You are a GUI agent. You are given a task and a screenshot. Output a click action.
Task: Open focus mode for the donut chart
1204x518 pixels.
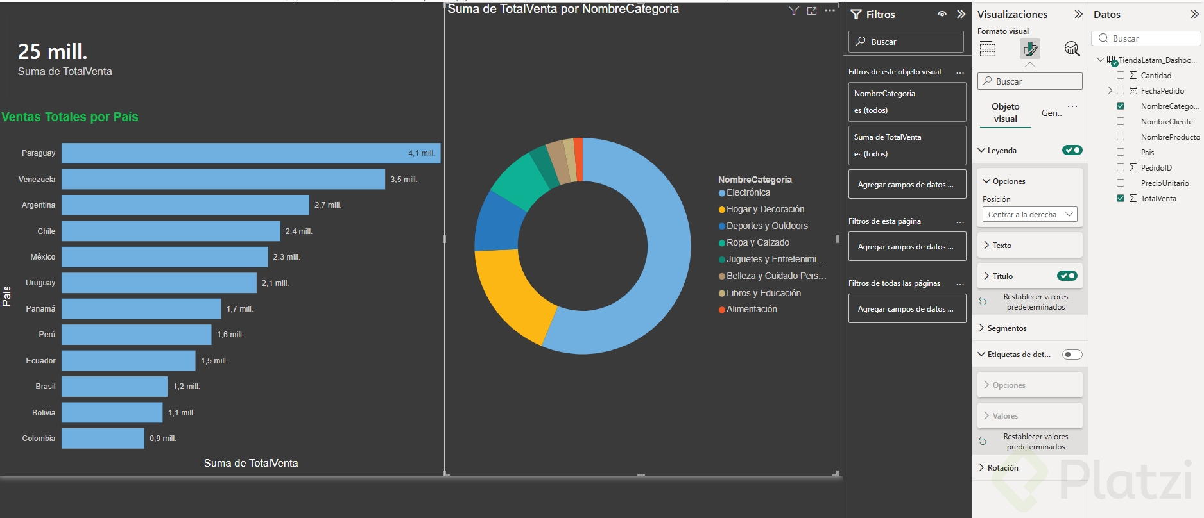tap(812, 10)
